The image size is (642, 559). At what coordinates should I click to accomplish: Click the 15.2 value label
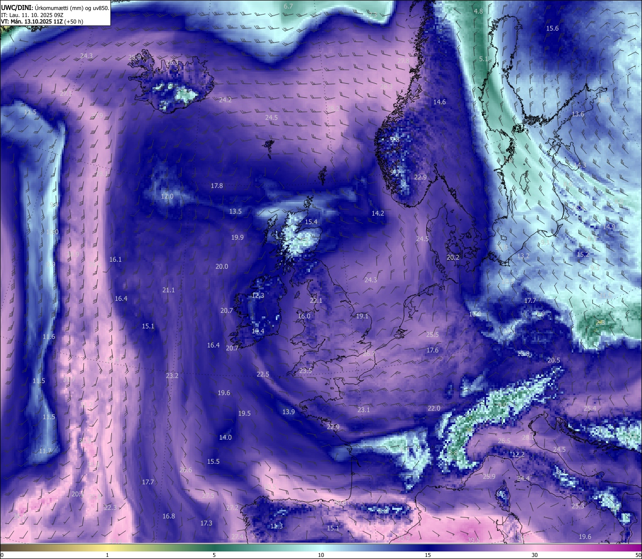tap(582, 254)
